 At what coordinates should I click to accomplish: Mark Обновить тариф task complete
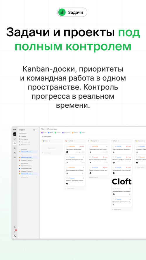(x=113, y=157)
